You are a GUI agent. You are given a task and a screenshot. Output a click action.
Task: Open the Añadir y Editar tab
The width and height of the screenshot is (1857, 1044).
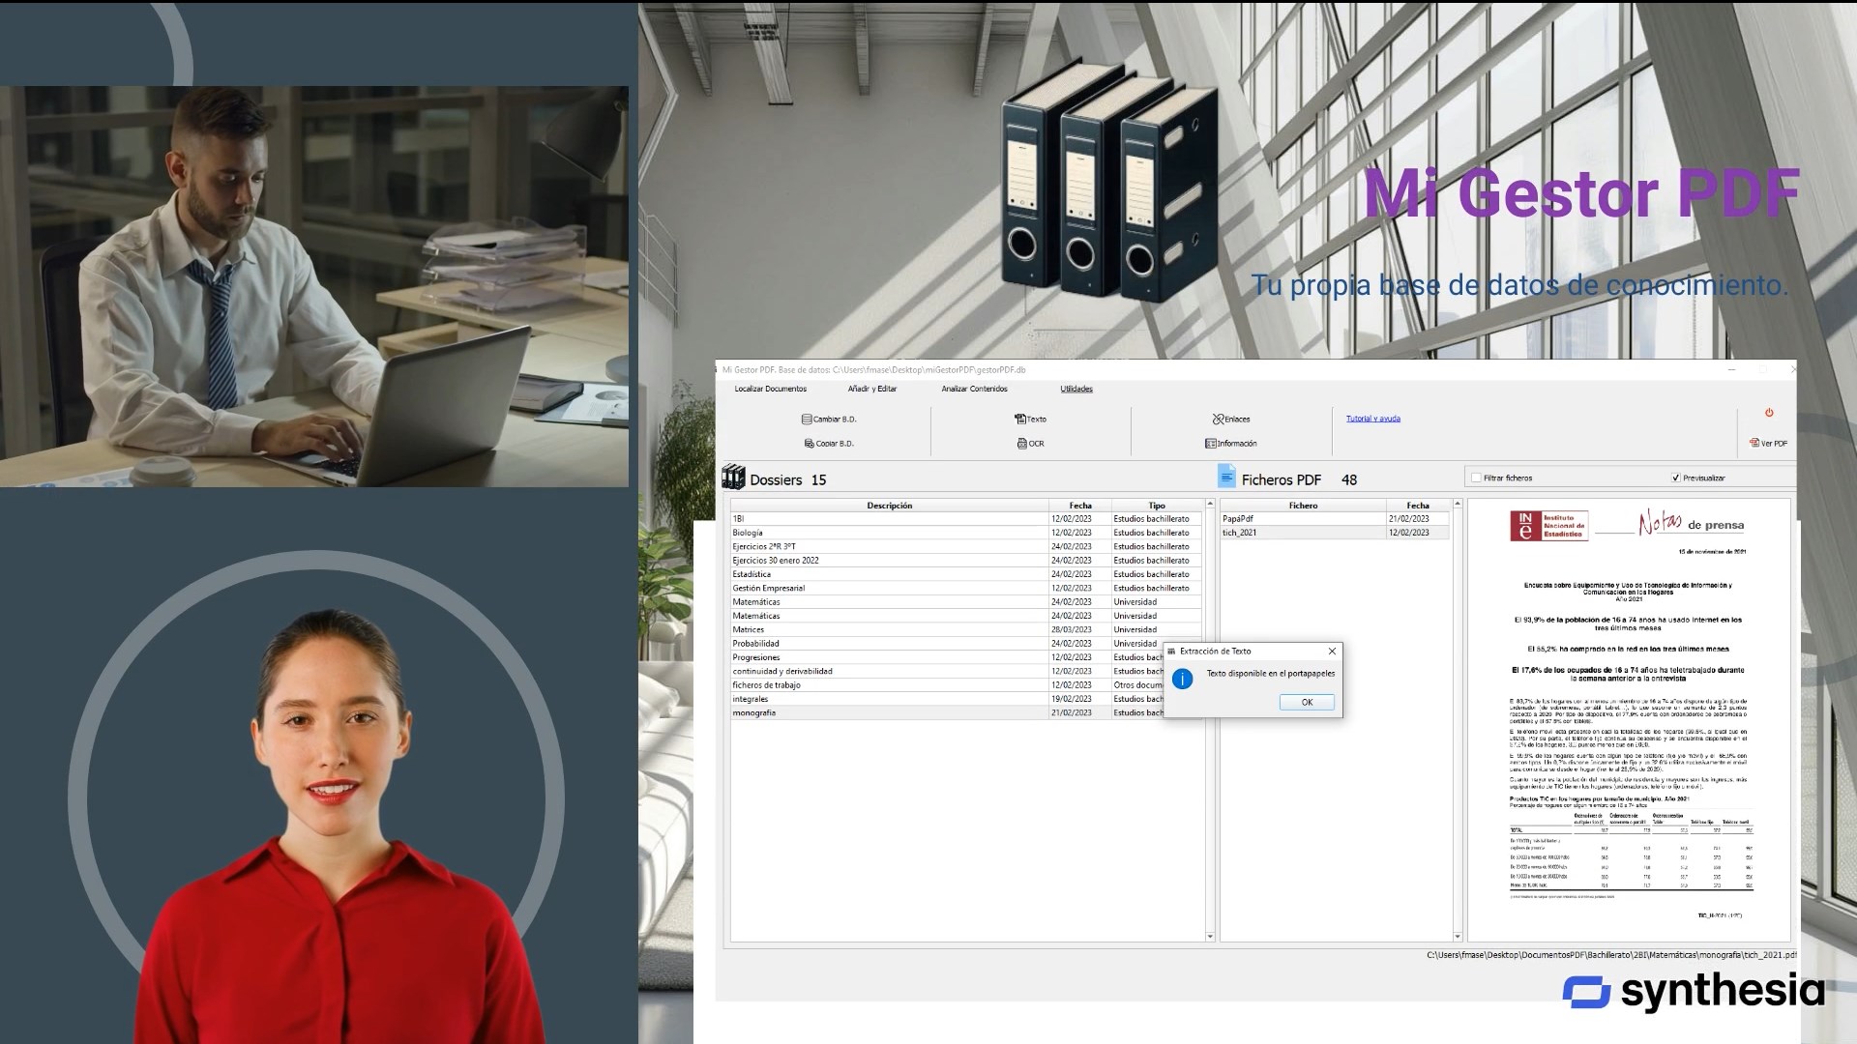coord(871,389)
